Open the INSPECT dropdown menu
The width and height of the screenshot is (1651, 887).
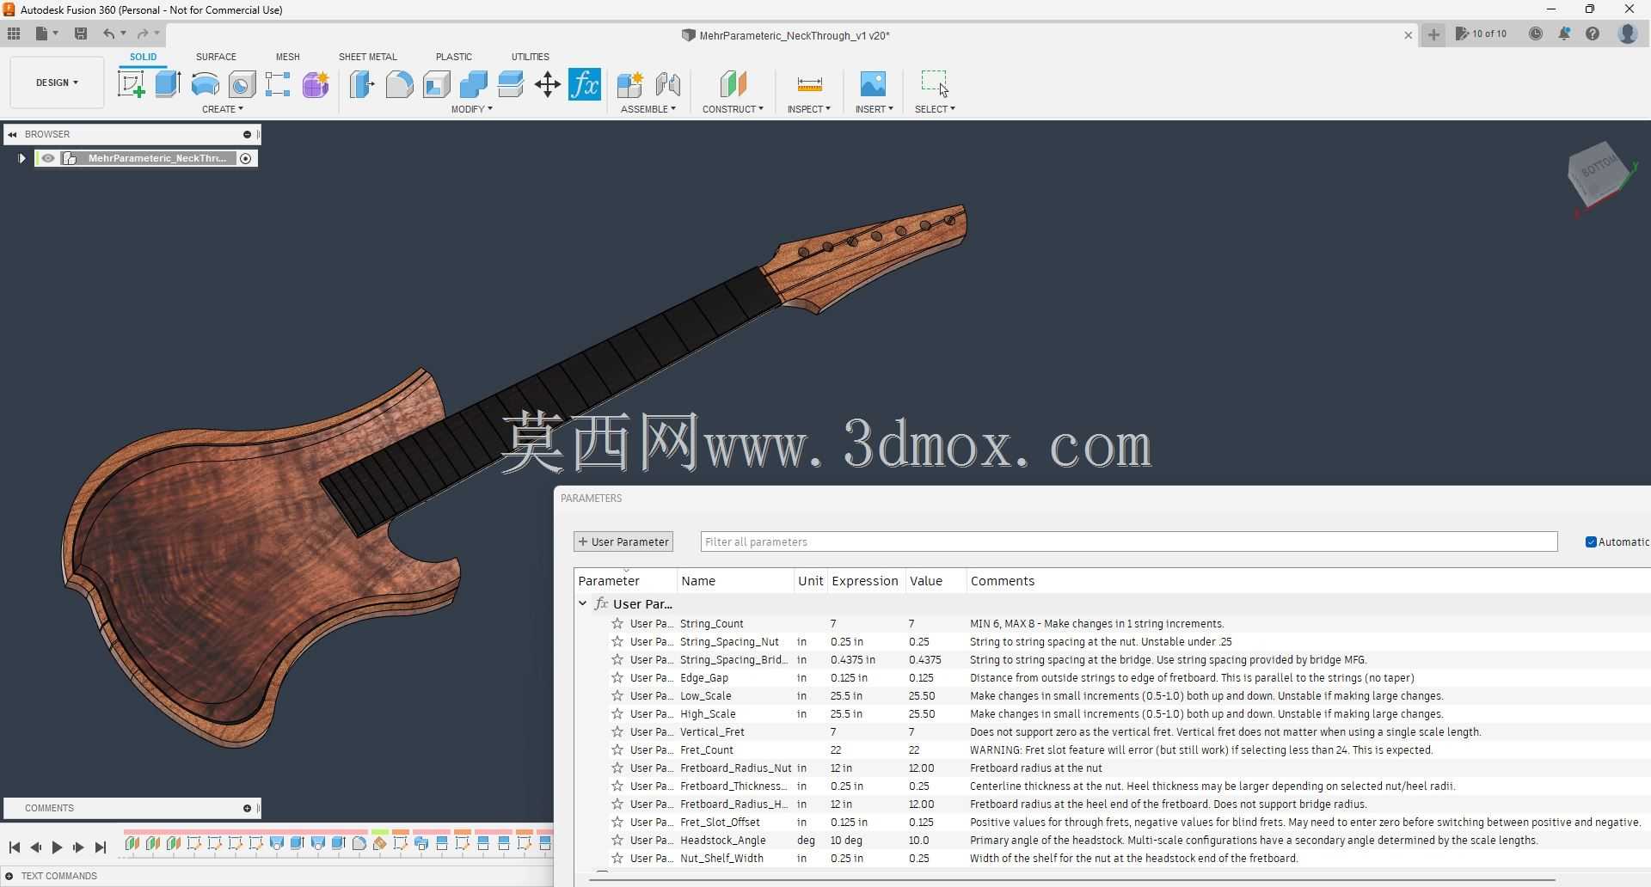(x=809, y=109)
